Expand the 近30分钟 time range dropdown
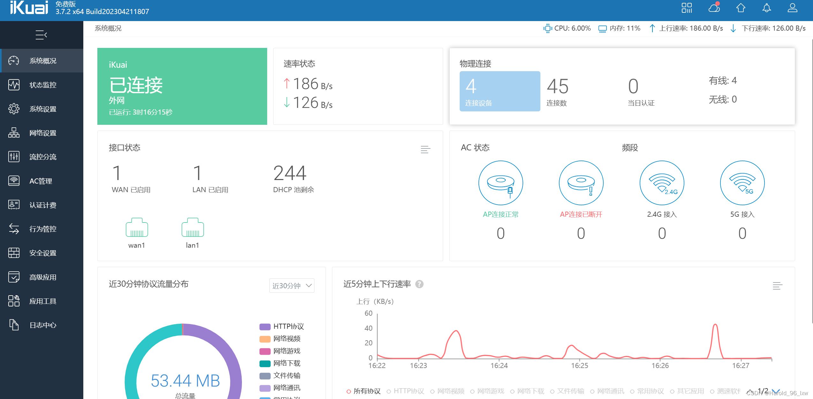Screen dimensions: 813x399 point(292,285)
